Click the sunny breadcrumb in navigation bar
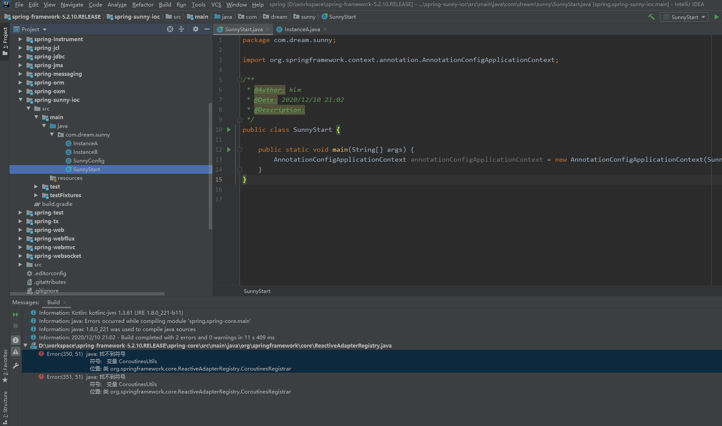This screenshot has height=426, width=722. click(x=304, y=17)
